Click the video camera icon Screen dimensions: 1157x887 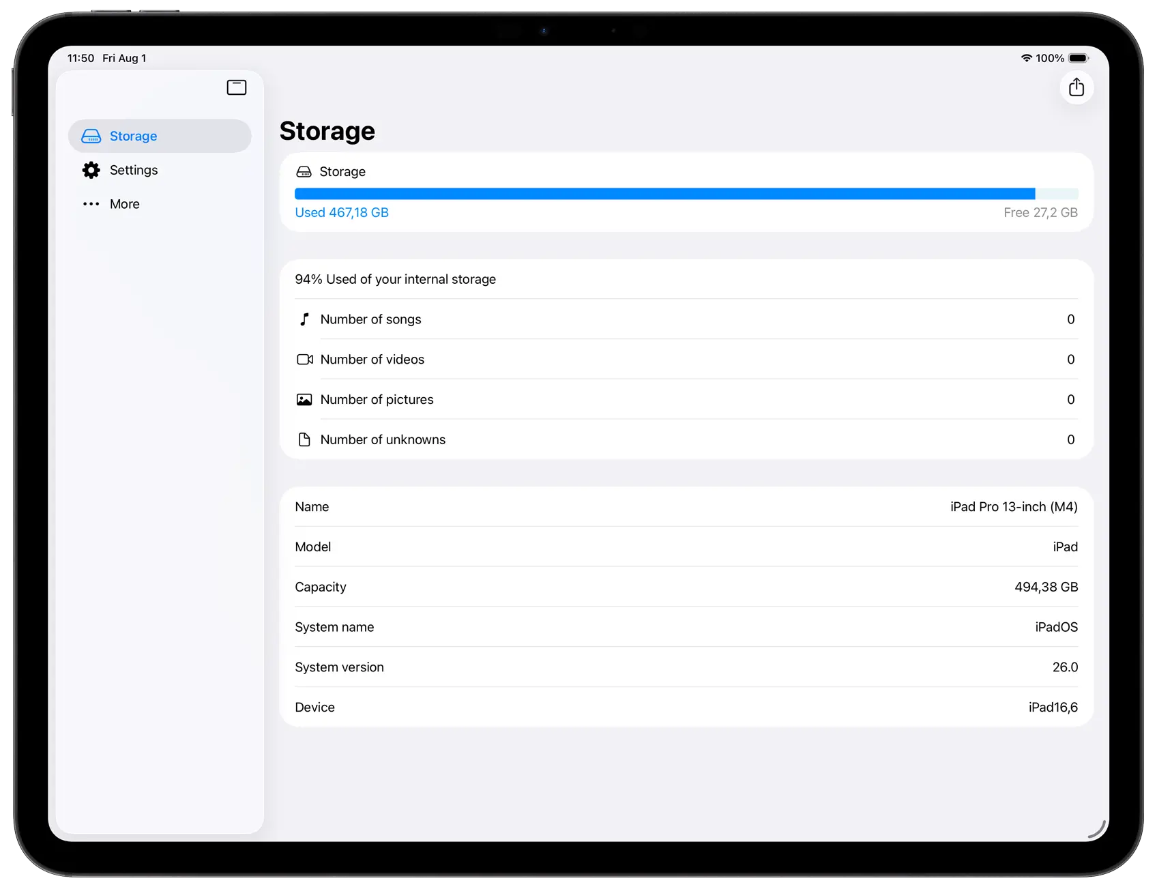point(305,360)
